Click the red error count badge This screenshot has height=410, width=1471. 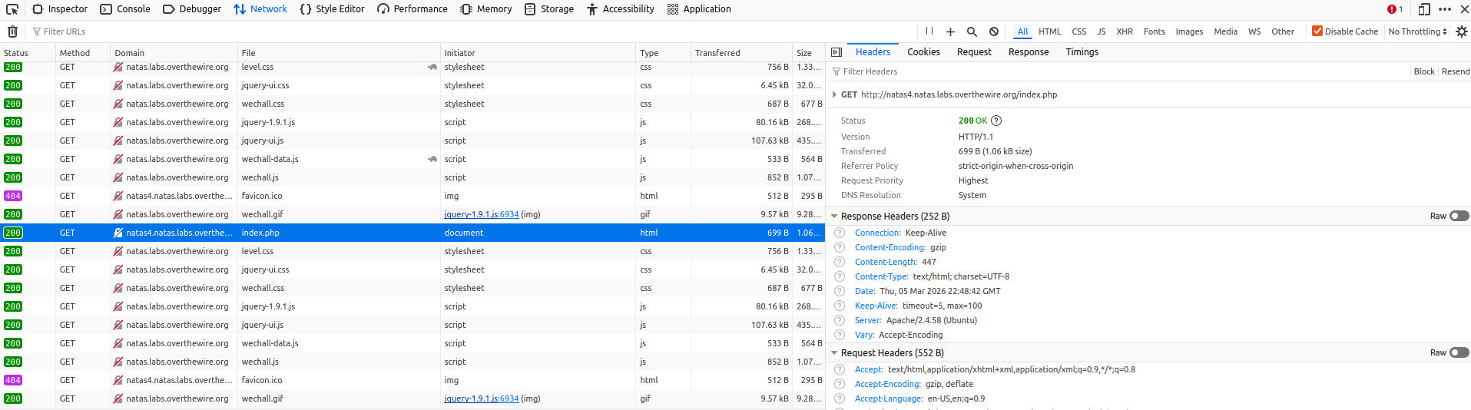tap(1395, 9)
